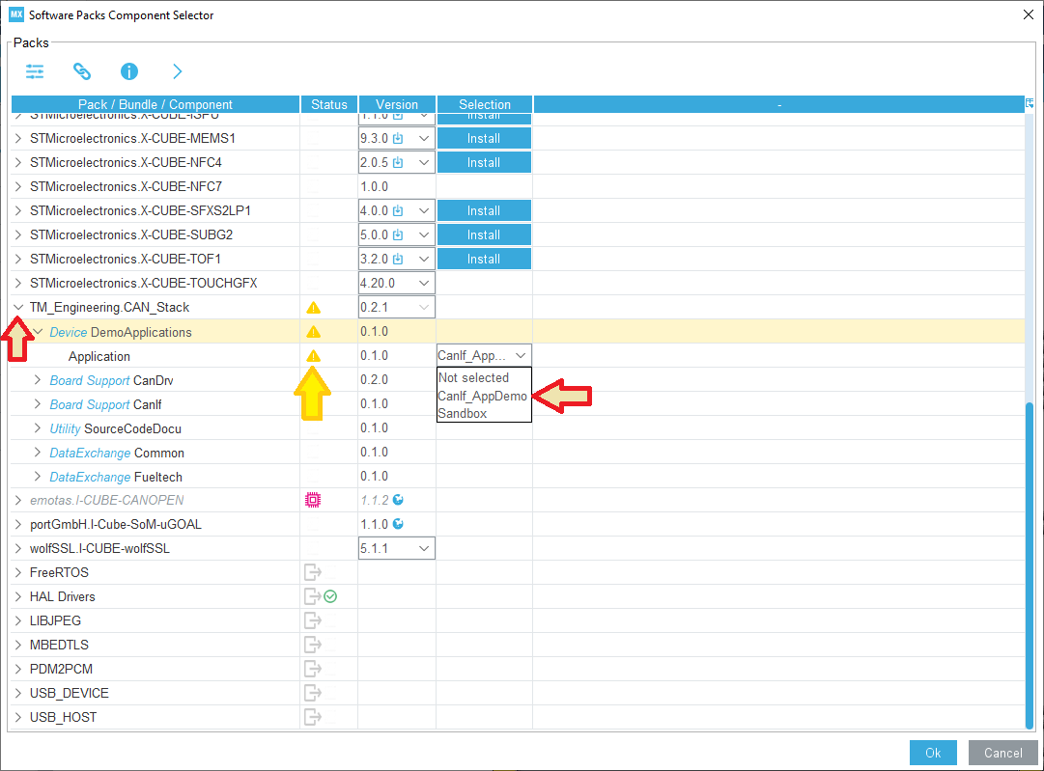Install the X-CUBE-SFXS2LP1 pack
Viewport: 1044px width, 771px height.
[484, 211]
